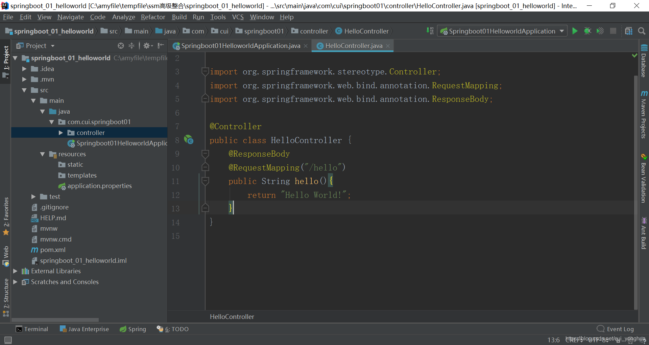Open the Maven Projects tool window

click(644, 114)
